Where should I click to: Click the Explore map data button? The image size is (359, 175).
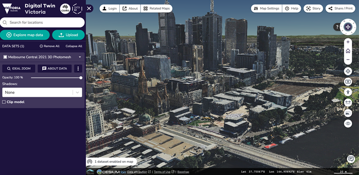(25, 35)
